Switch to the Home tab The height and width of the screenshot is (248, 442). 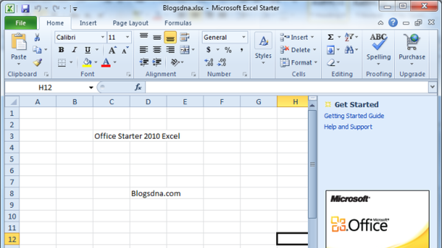(55, 23)
